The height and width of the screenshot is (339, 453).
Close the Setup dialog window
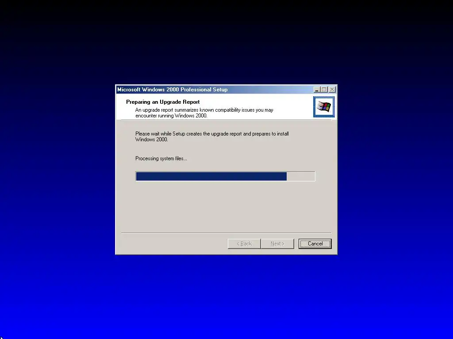(x=332, y=90)
